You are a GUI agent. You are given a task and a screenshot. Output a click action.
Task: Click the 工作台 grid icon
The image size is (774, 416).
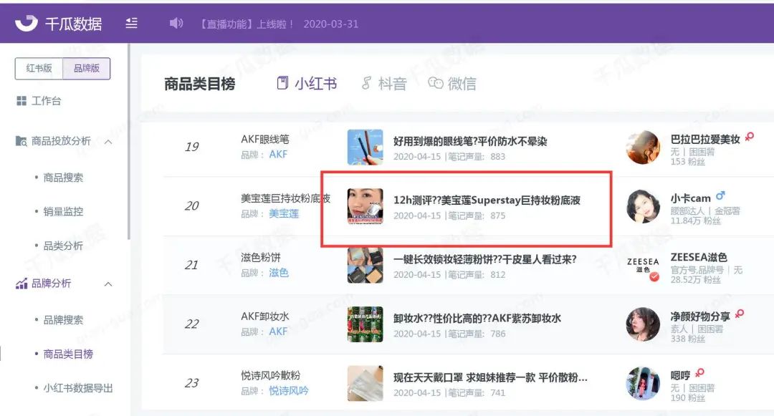(x=21, y=101)
